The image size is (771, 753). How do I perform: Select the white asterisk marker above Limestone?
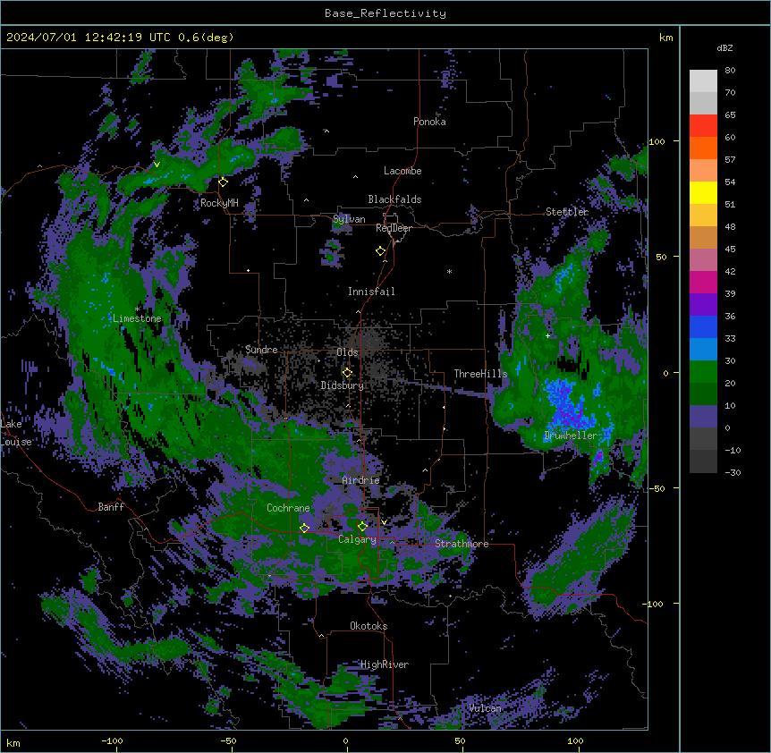137,309
